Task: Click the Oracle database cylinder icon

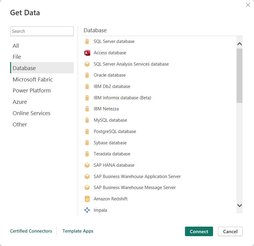Action: tap(87, 75)
